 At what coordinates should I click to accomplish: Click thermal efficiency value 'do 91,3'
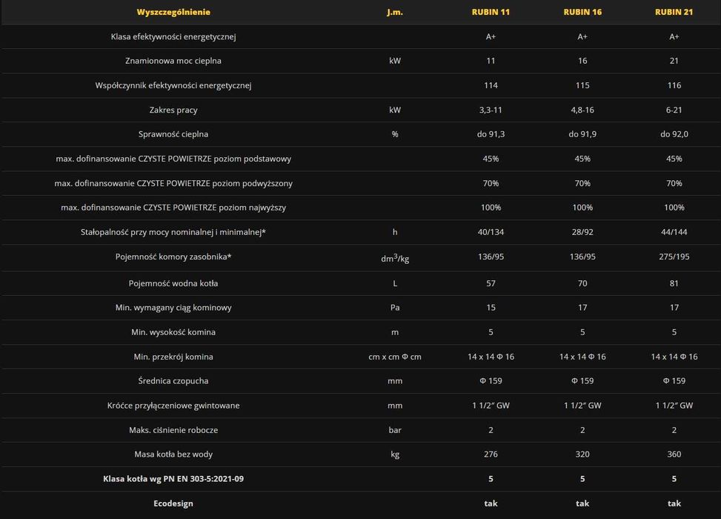pyautogui.click(x=491, y=134)
